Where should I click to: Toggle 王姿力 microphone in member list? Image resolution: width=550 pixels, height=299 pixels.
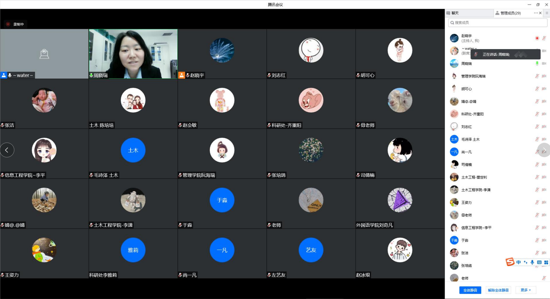(537, 202)
